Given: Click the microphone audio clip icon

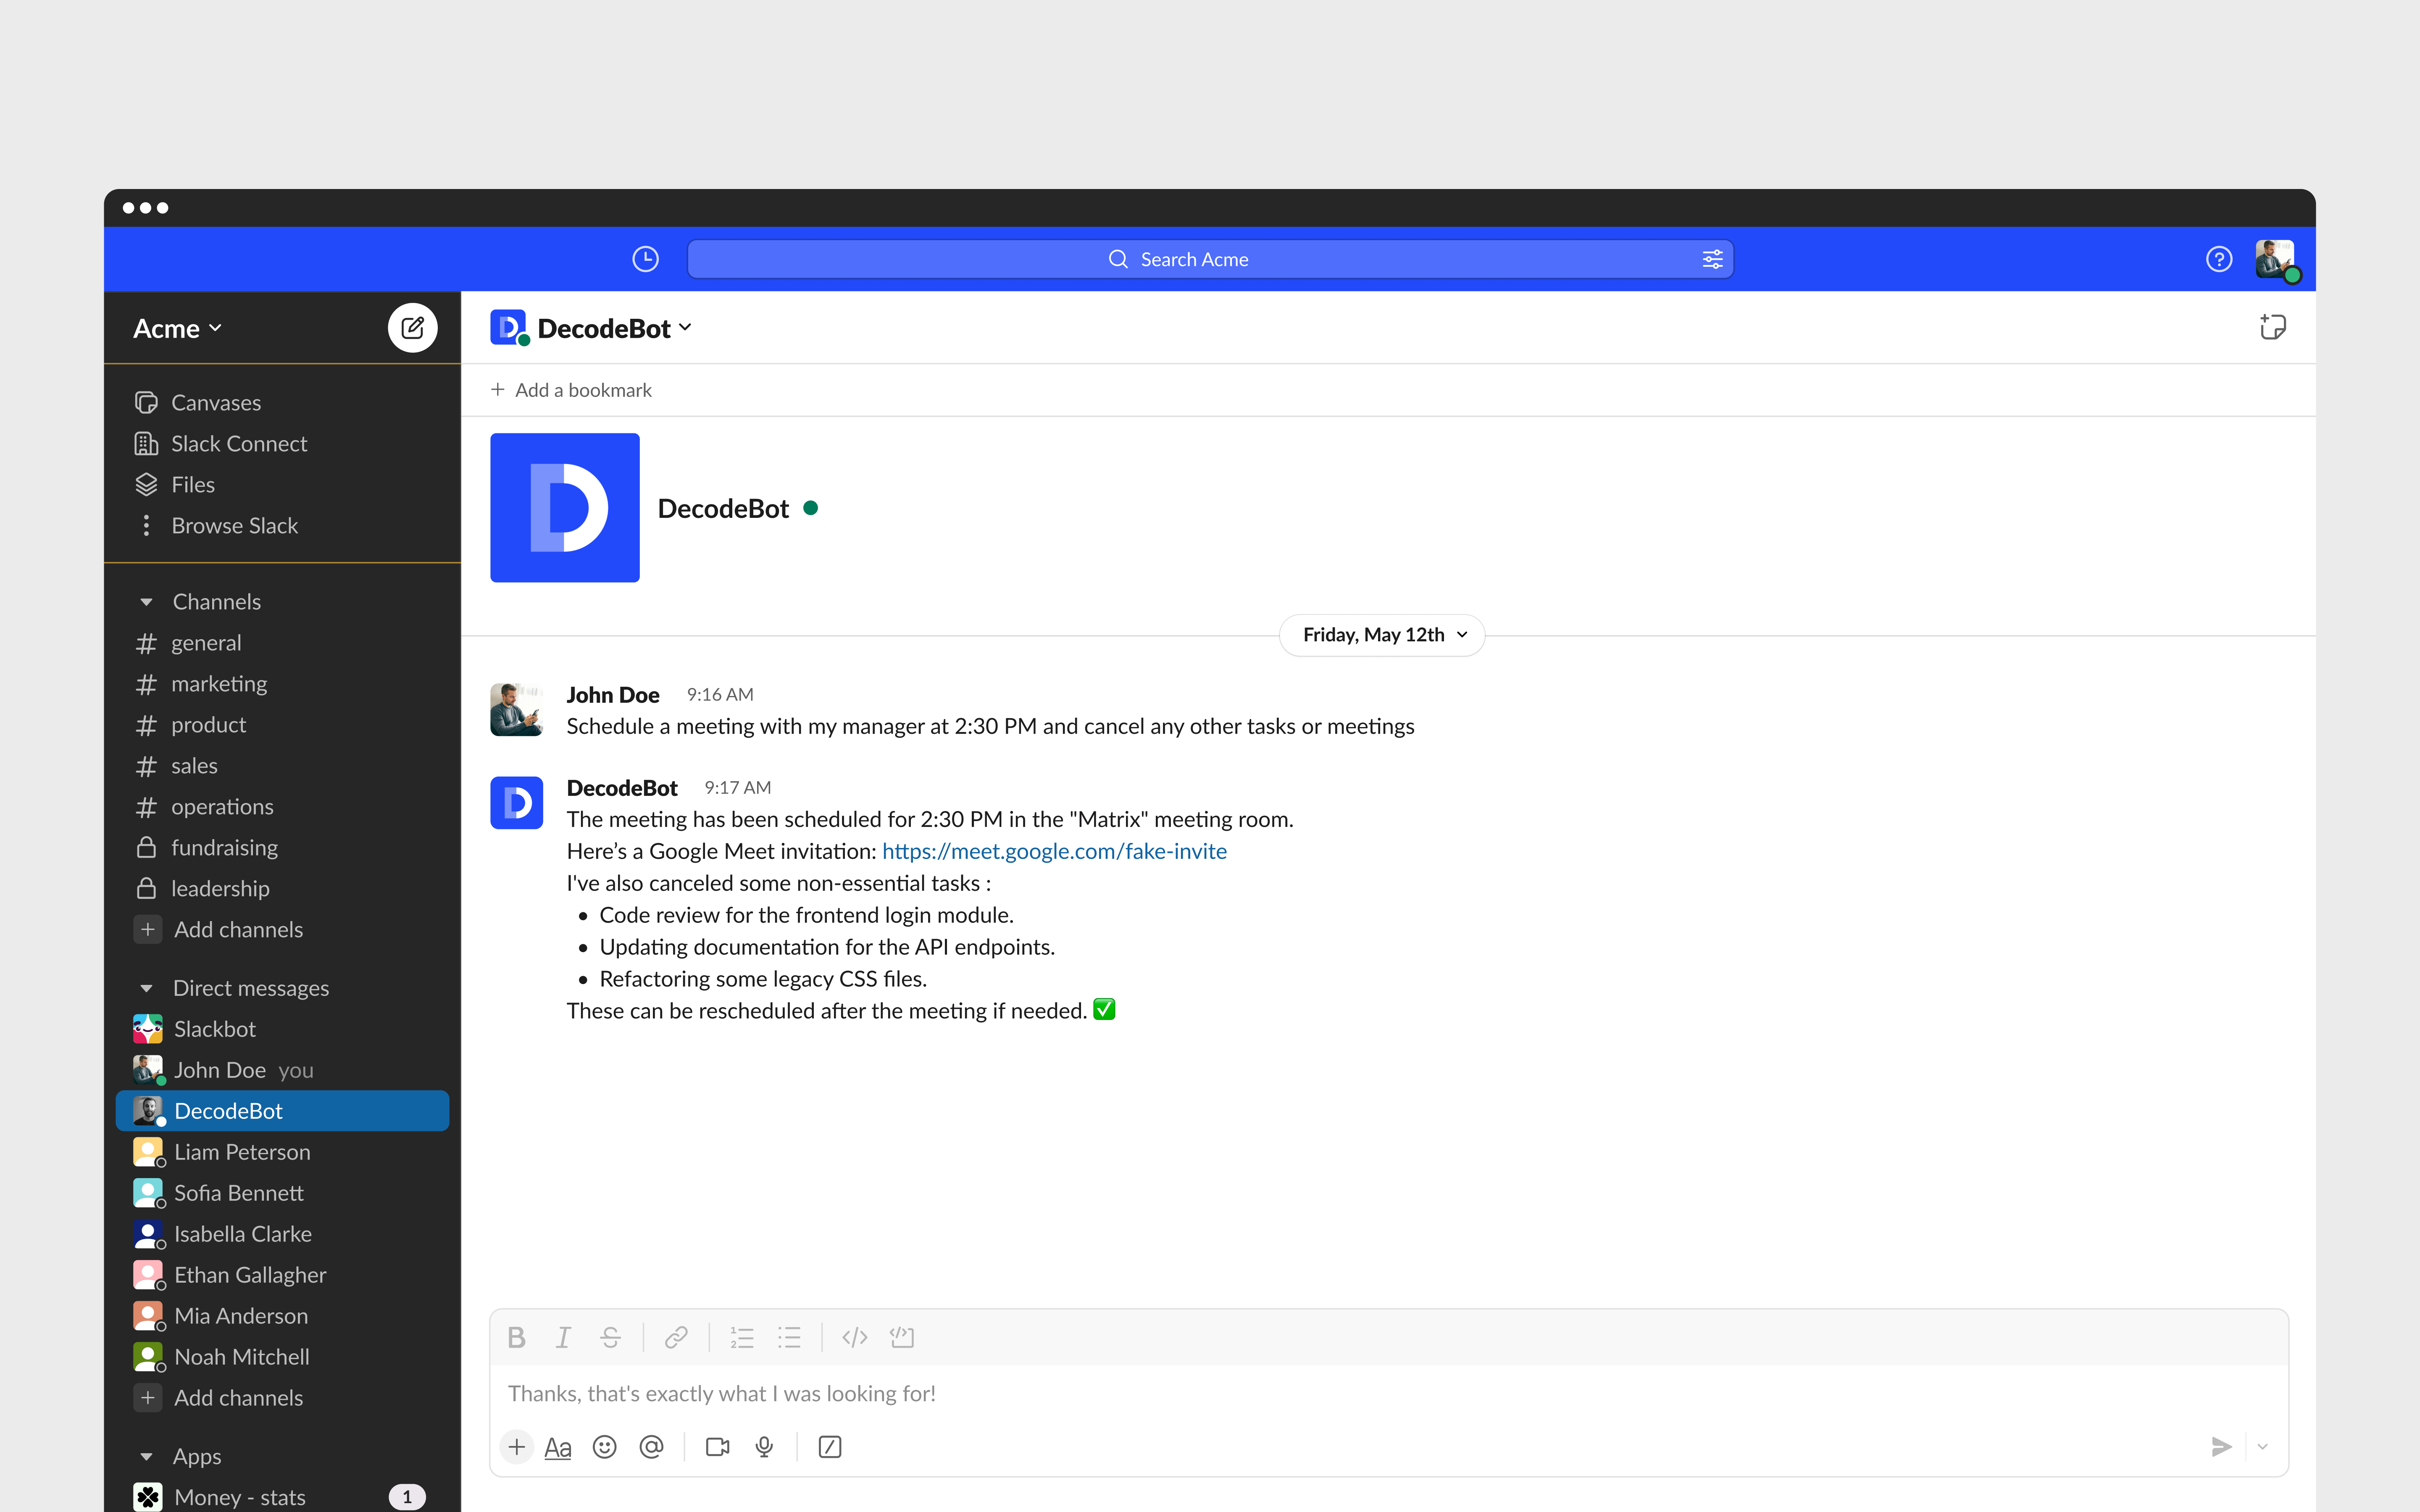Looking at the screenshot, I should point(764,1447).
